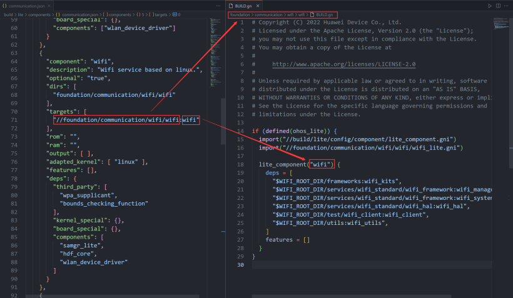Screen dimensions: 513x298
Task: Click the wifi_client:wifi_client dependency line
Action: [350, 215]
